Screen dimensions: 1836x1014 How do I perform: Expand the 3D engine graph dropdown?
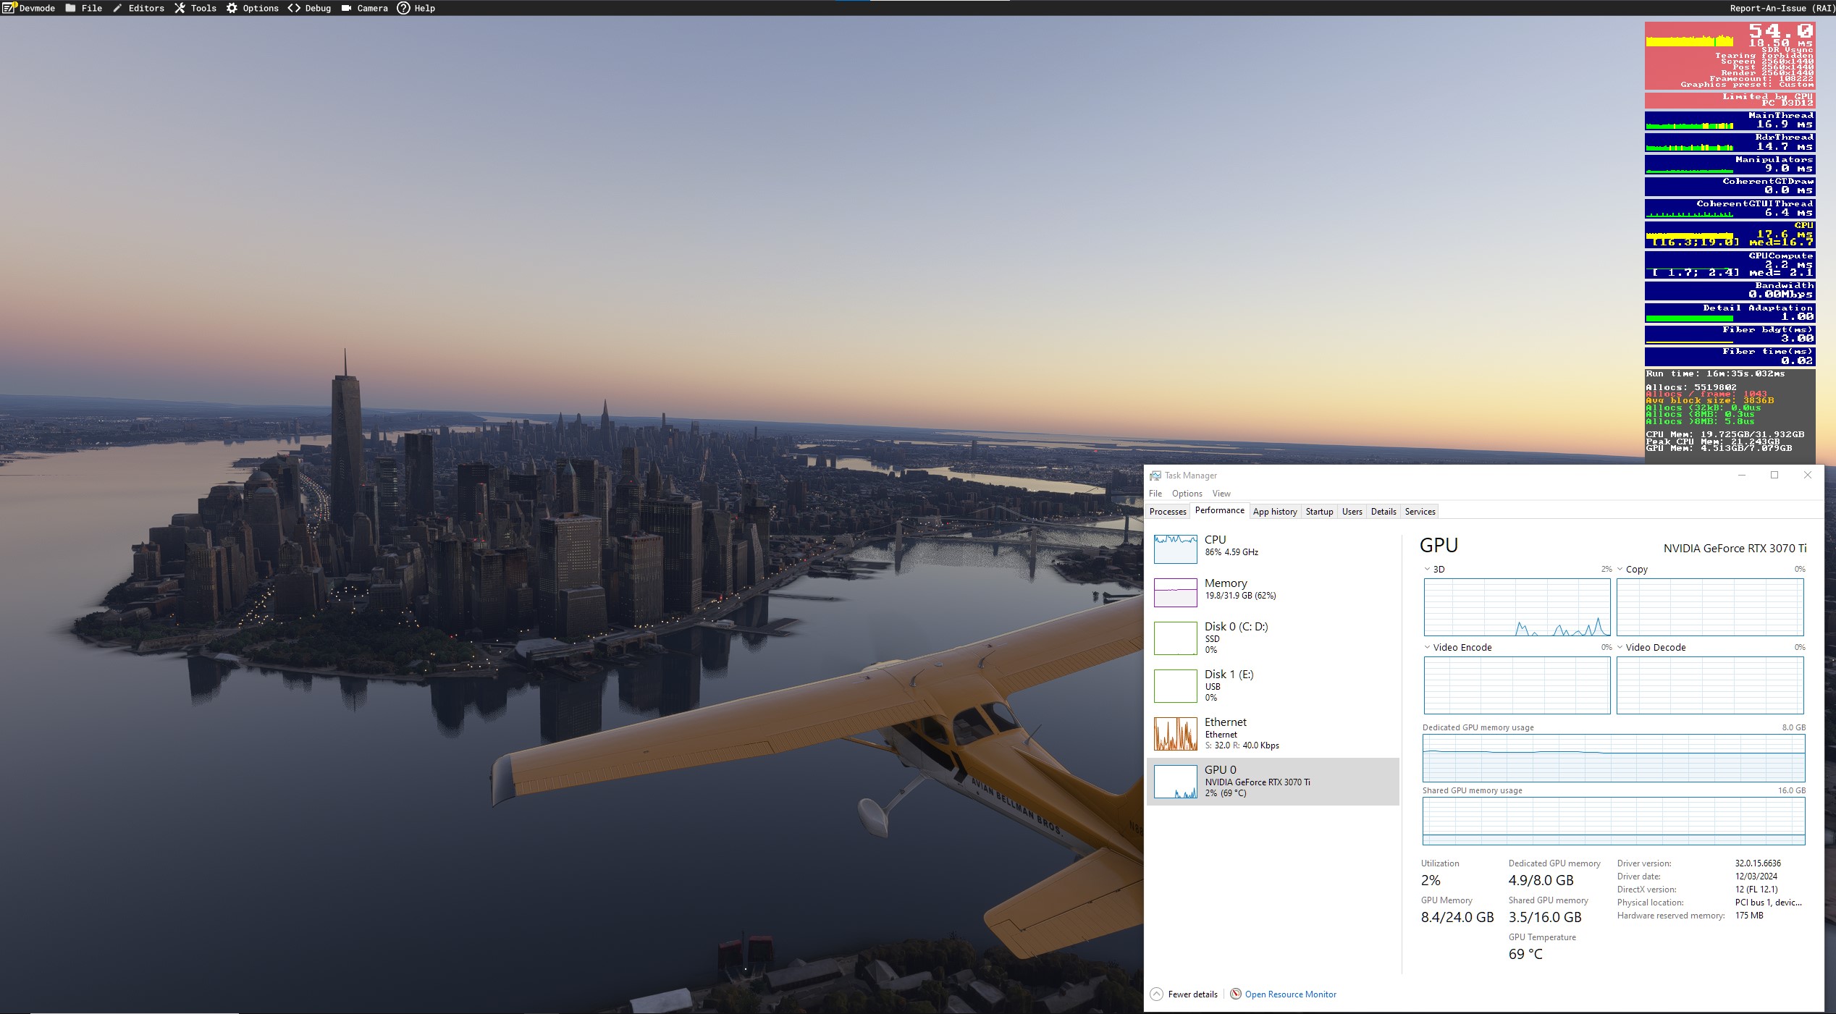click(x=1427, y=569)
